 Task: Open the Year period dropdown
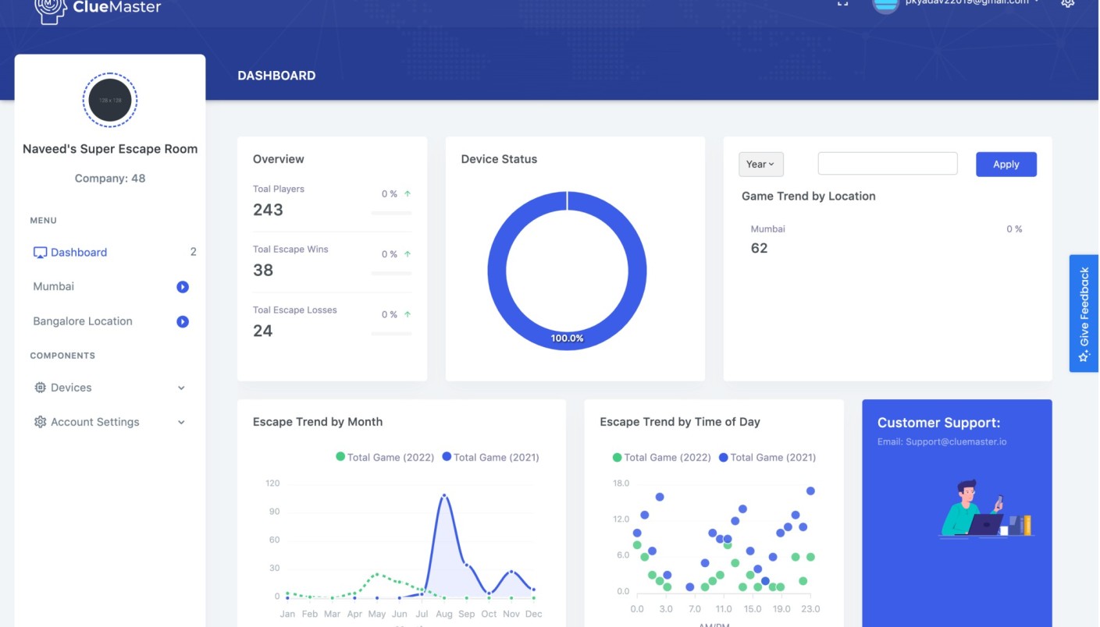[761, 165]
